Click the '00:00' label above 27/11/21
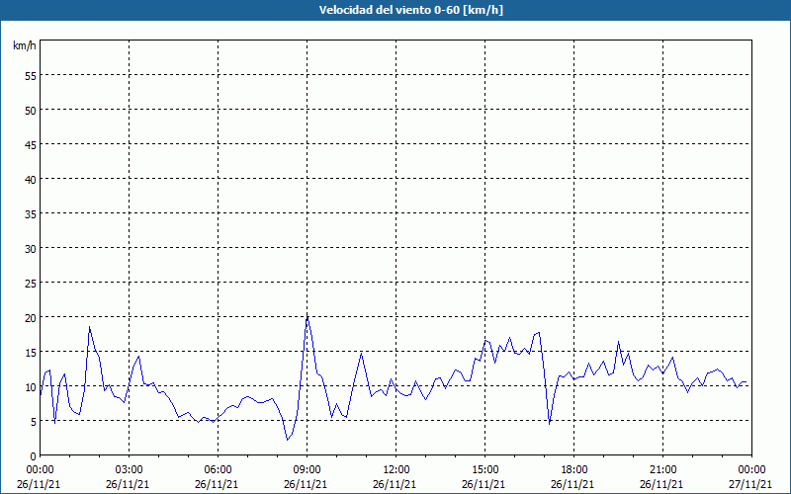Viewport: 791px width, 494px height. click(x=751, y=470)
